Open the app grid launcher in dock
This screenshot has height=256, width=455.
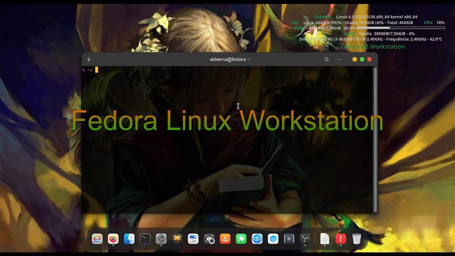tap(97, 239)
